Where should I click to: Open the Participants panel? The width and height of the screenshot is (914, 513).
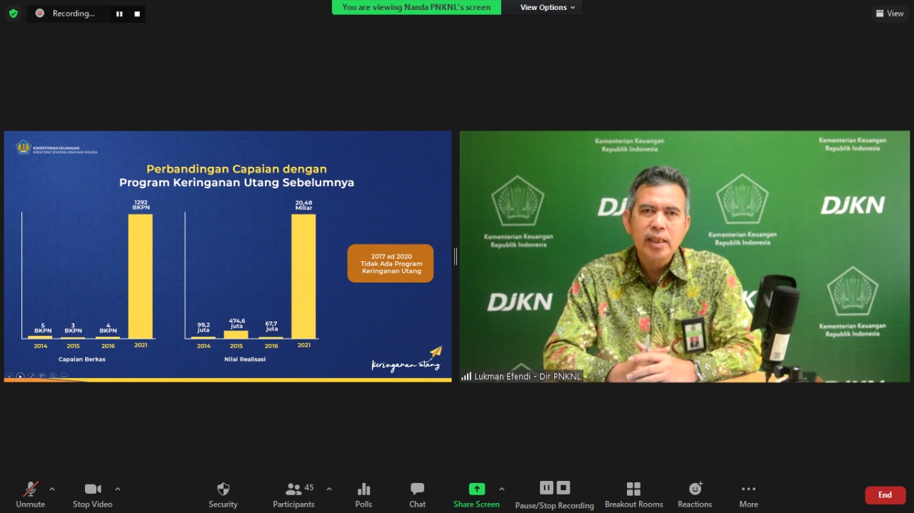pyautogui.click(x=293, y=494)
